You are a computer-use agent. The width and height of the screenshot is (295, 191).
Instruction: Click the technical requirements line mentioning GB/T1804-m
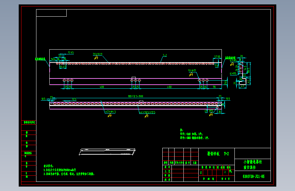60,170
